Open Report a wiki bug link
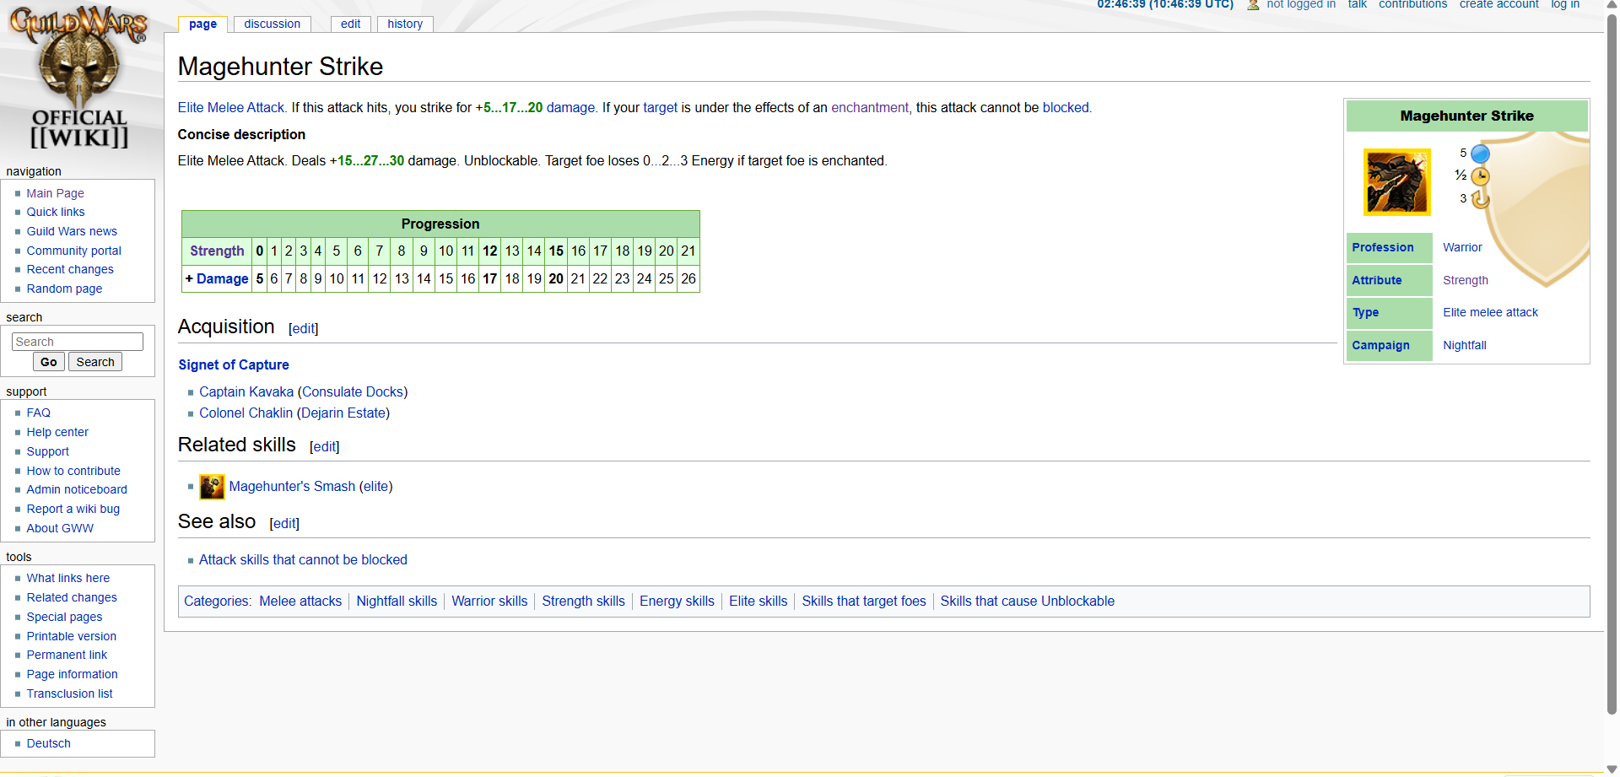Viewport: 1620px width, 777px height. [73, 509]
